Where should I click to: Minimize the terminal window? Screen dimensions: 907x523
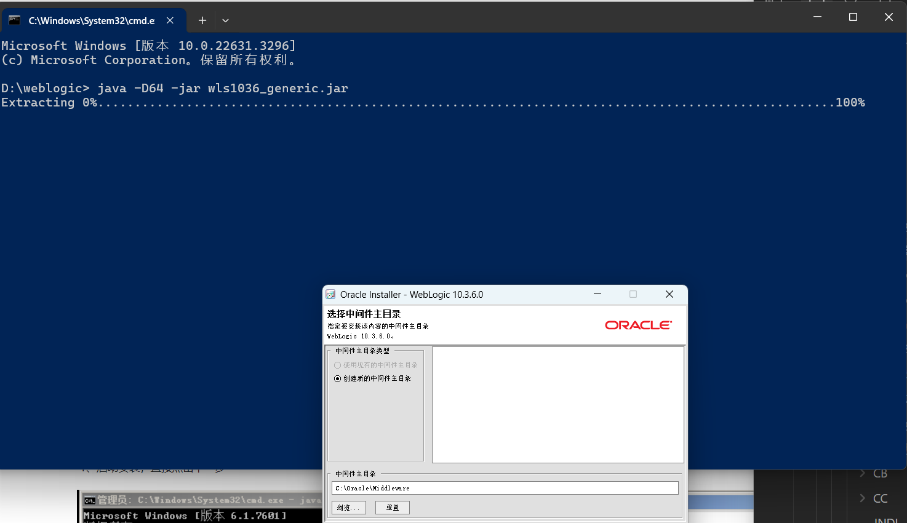(818, 17)
